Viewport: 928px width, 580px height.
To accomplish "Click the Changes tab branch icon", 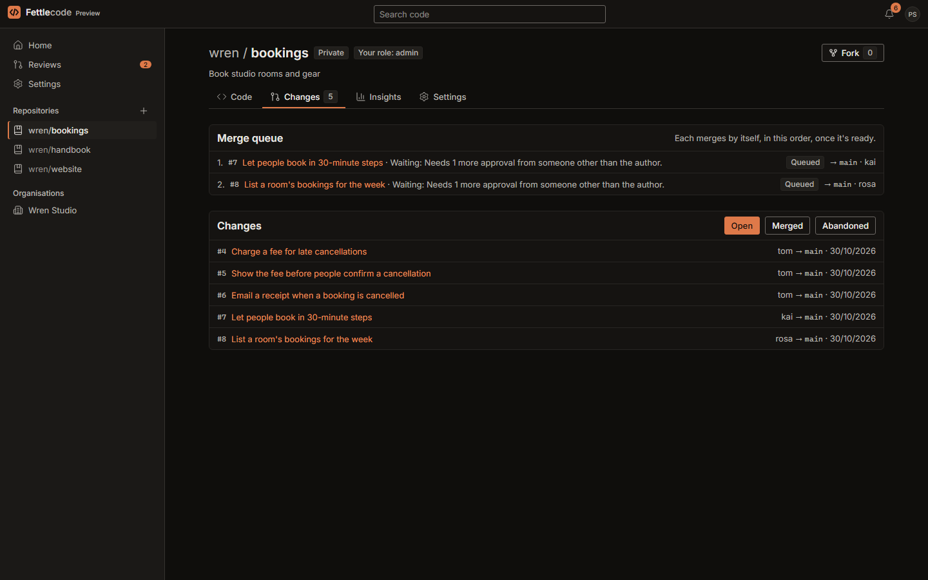I will (275, 97).
